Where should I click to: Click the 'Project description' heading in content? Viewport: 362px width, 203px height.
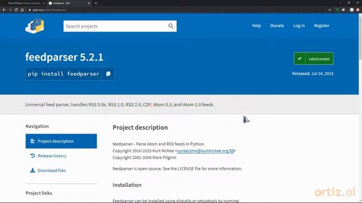[x=140, y=127]
